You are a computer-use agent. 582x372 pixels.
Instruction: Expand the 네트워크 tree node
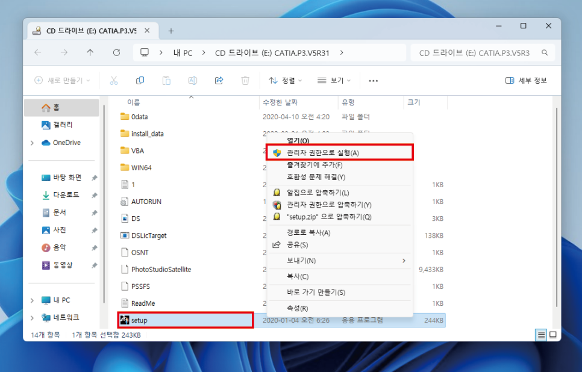tap(33, 318)
